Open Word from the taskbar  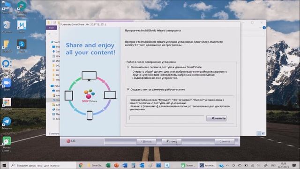[x=125, y=165]
